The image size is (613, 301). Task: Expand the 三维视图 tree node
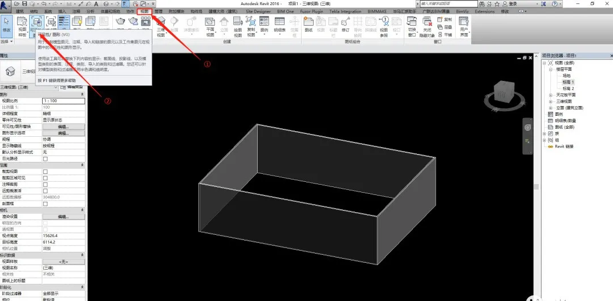[x=551, y=101]
